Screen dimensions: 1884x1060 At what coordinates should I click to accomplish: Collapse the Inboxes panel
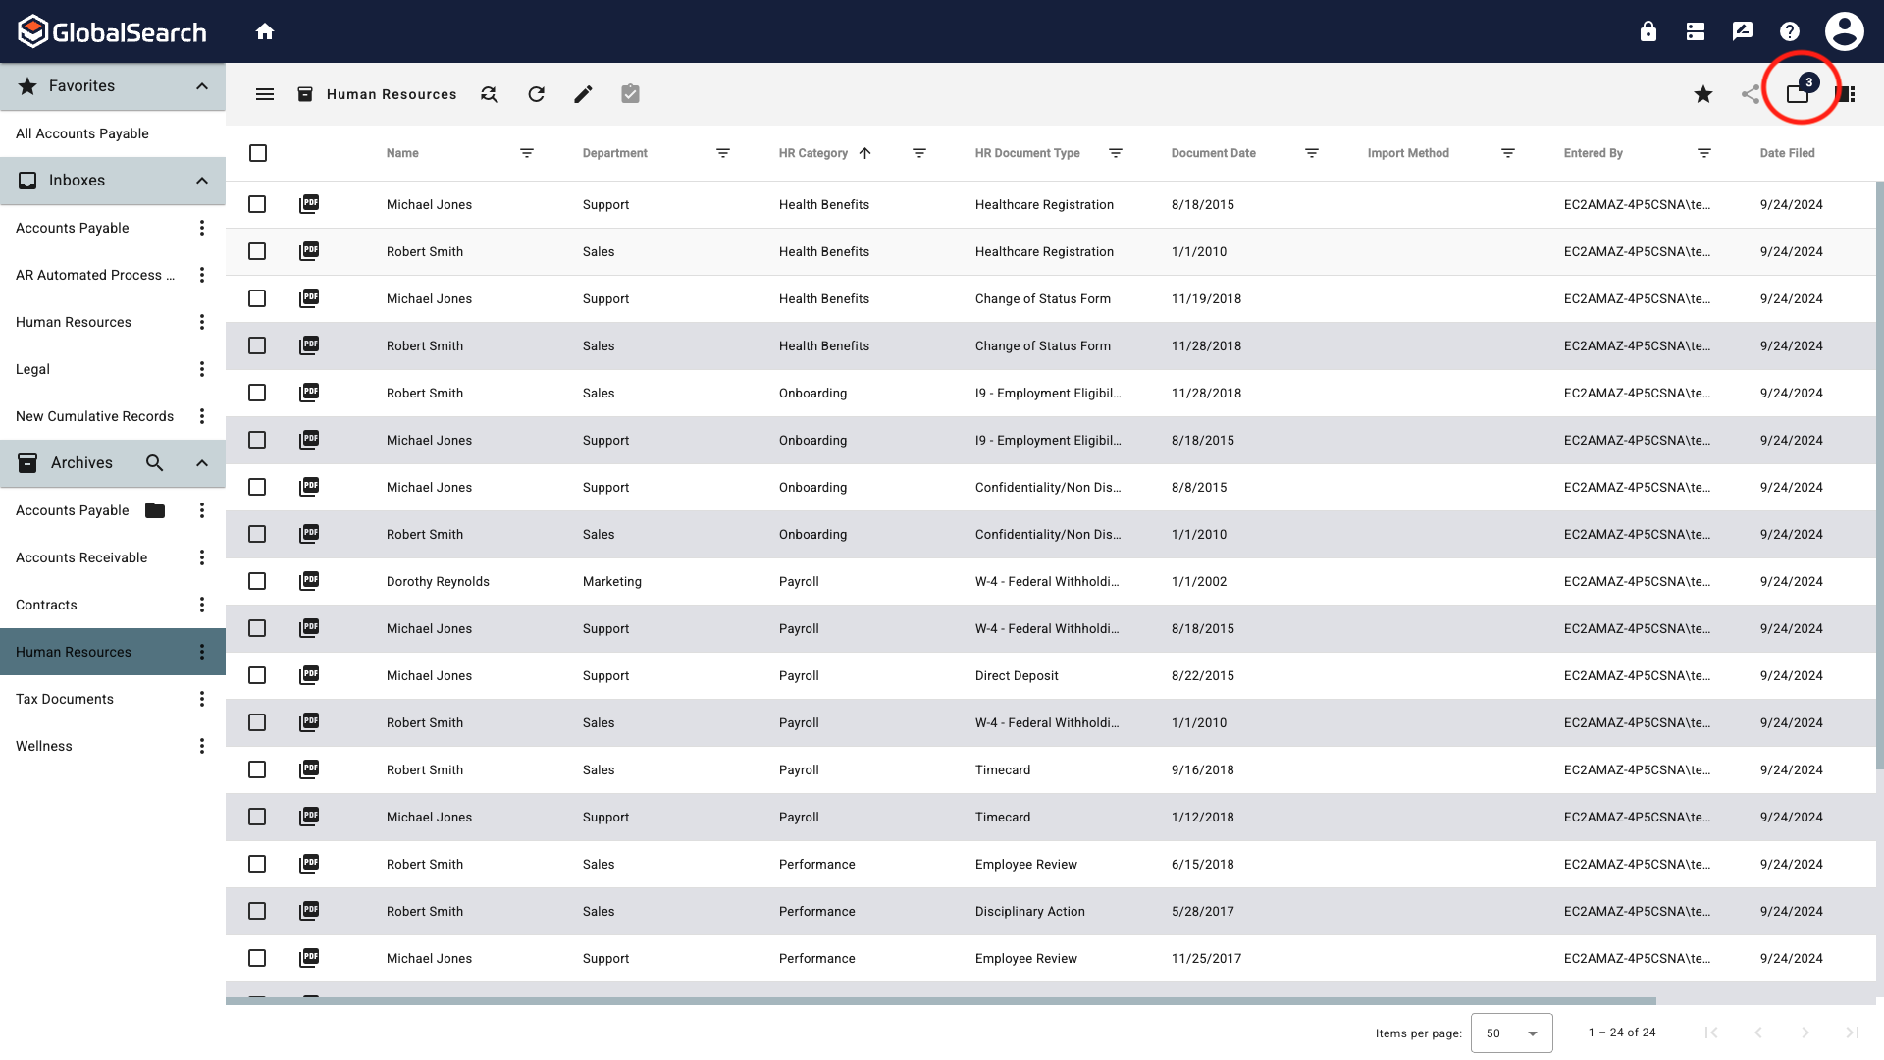[201, 180]
